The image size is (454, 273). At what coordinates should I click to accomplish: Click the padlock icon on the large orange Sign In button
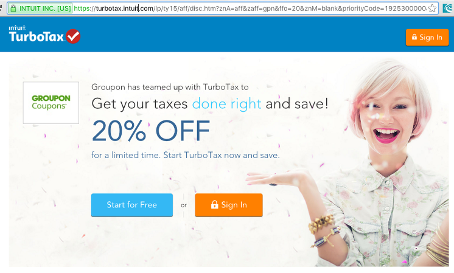pyautogui.click(x=214, y=204)
